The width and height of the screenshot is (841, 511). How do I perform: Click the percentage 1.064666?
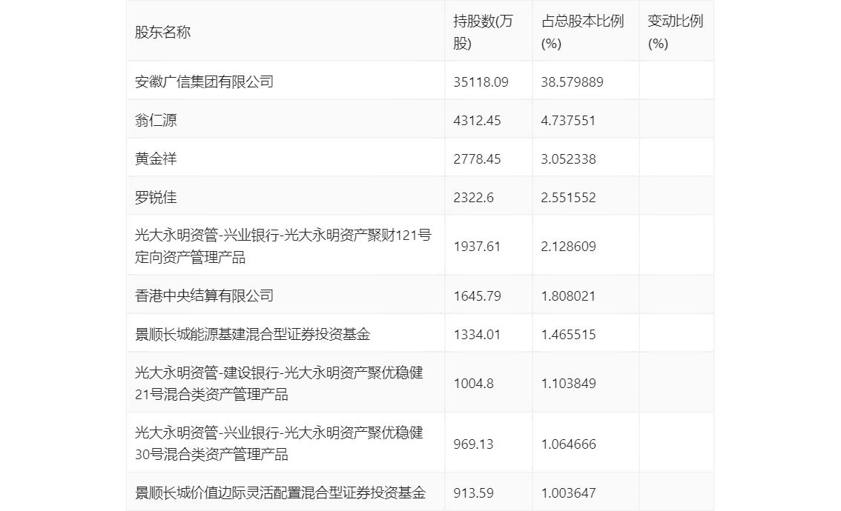click(568, 444)
